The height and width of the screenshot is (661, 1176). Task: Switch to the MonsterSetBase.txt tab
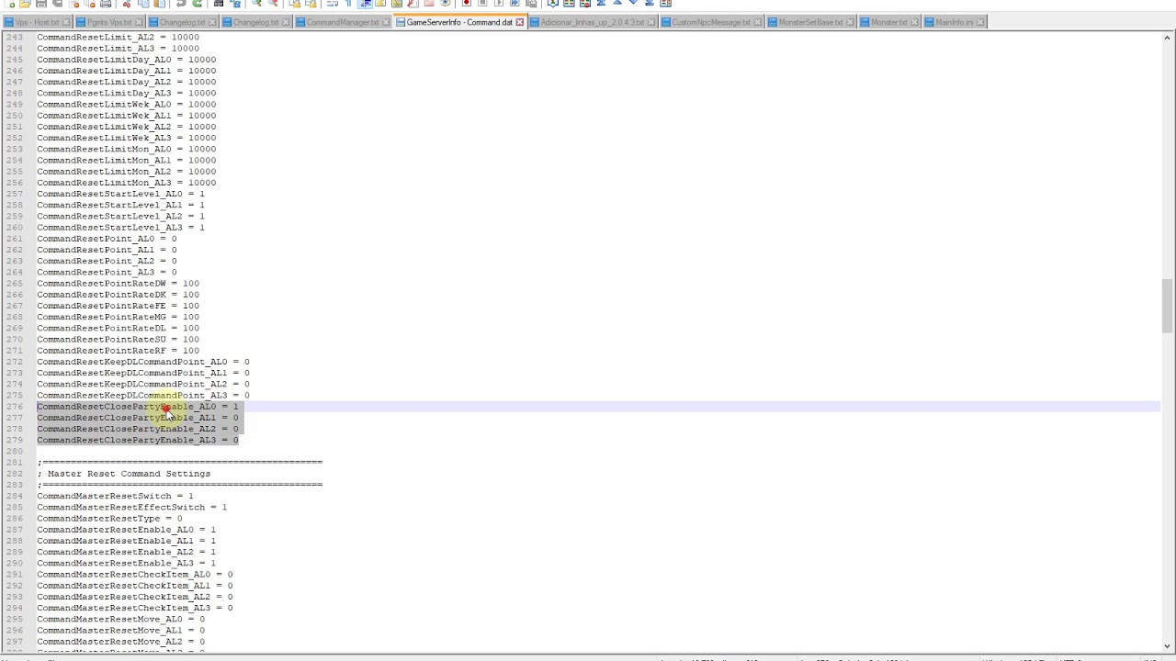[x=809, y=22]
